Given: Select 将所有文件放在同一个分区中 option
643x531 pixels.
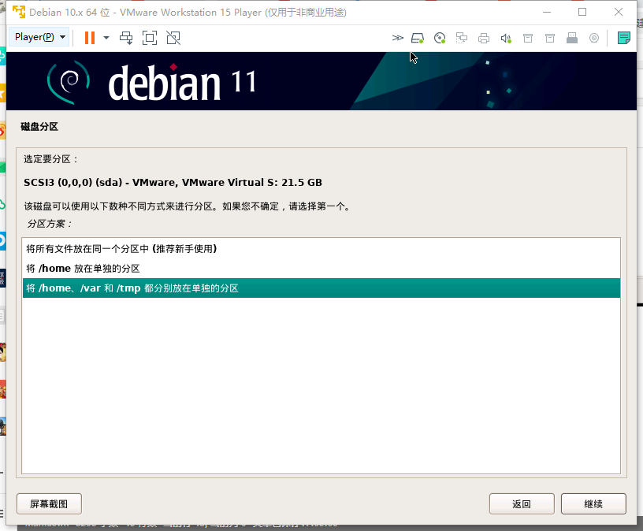Looking at the screenshot, I should click(x=321, y=248).
